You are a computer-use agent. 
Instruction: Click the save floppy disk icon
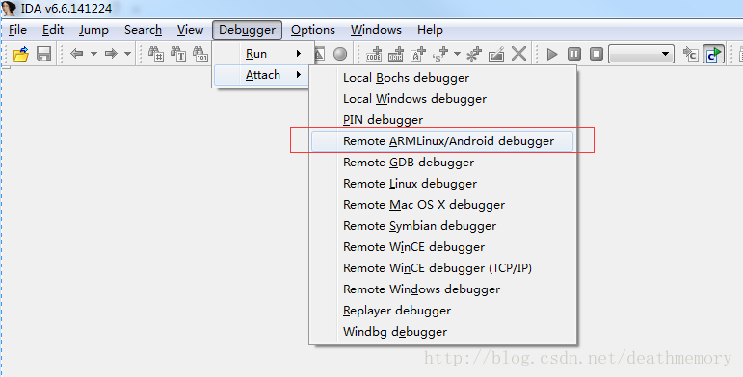[43, 54]
